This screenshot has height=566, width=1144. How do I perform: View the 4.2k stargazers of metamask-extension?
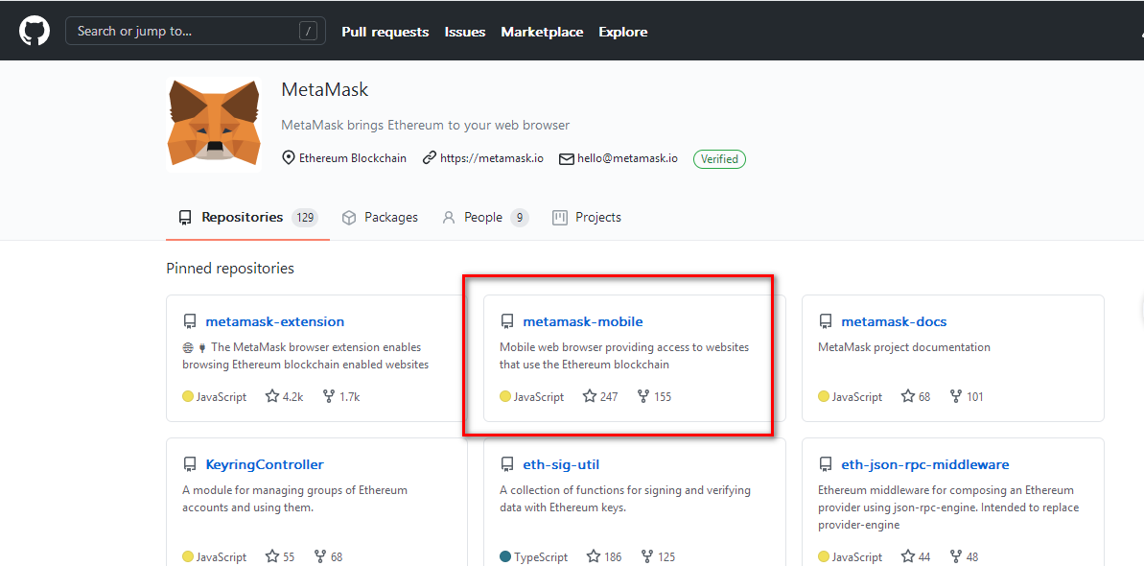[284, 396]
